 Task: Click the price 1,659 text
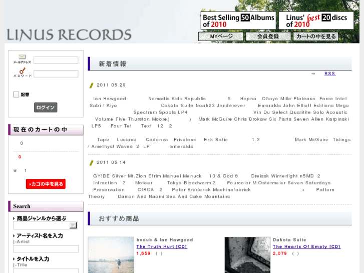tap(144, 253)
